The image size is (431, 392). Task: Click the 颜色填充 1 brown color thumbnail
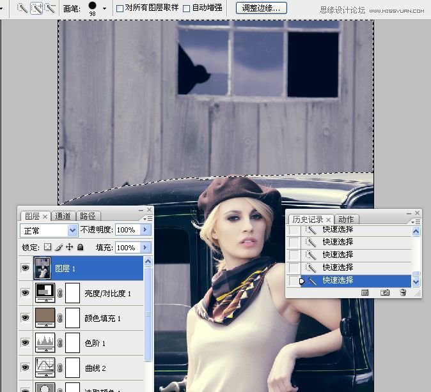[x=45, y=317]
